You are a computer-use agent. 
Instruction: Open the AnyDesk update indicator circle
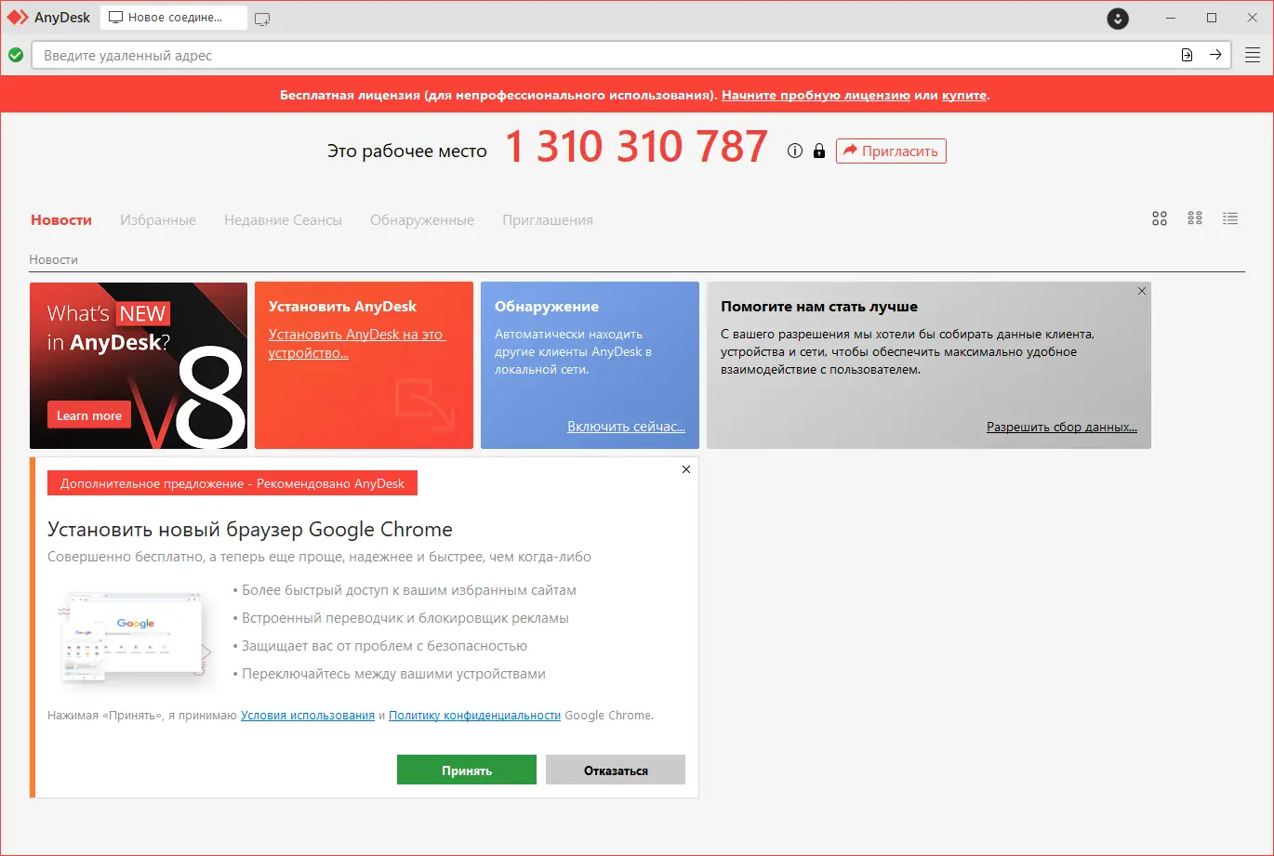[1117, 18]
